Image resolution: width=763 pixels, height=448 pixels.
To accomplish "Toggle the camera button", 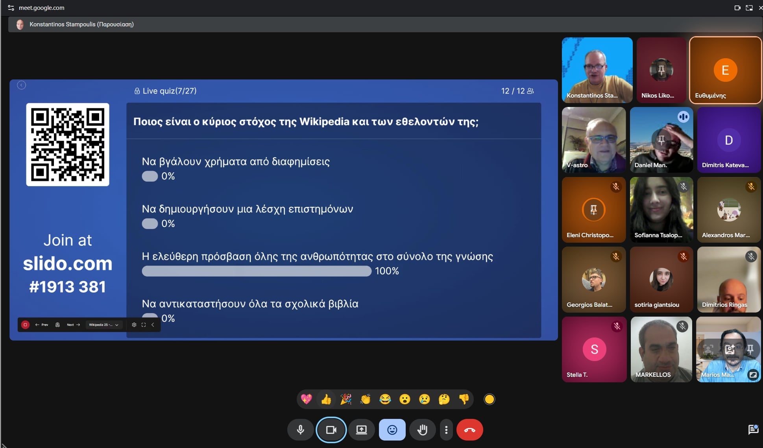I will click(331, 430).
